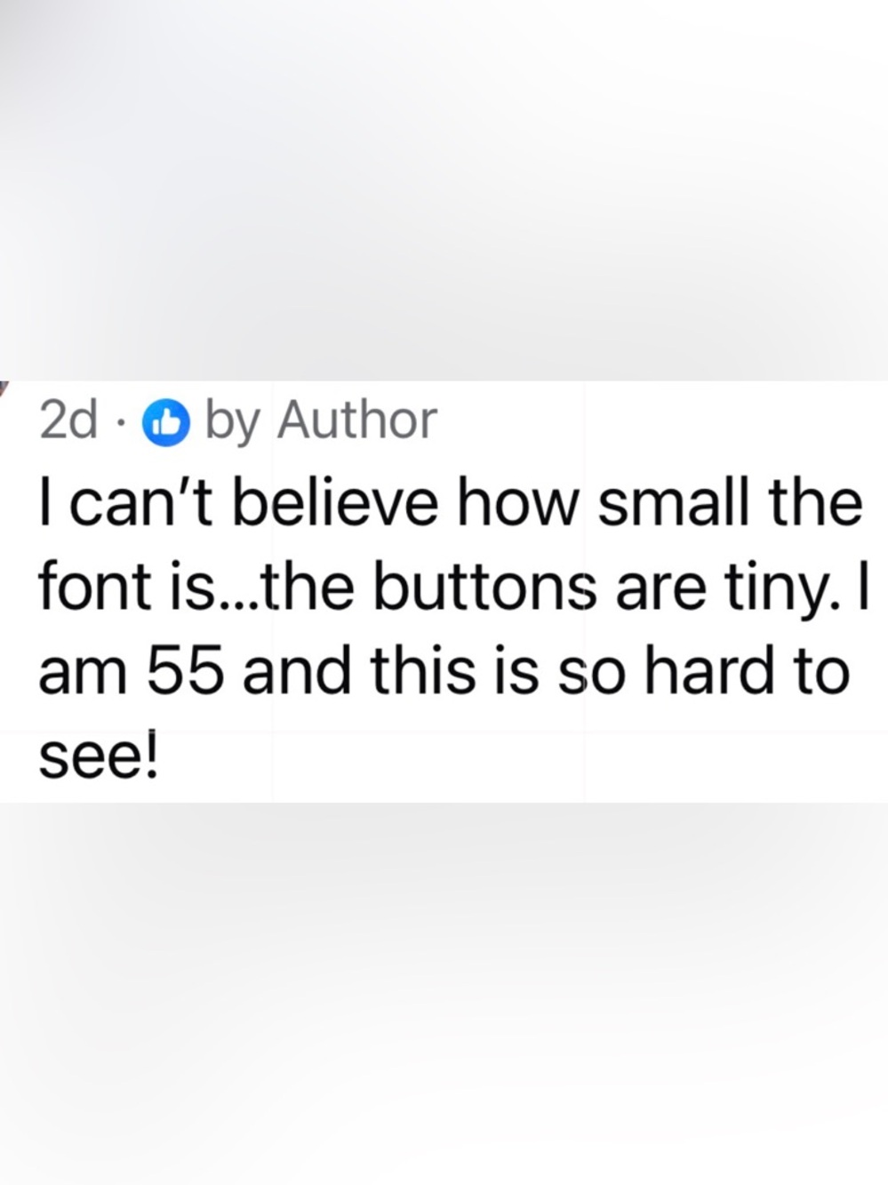Image resolution: width=888 pixels, height=1185 pixels.
Task: Tap the partial avatar at comment's left edge
Action: pos(4,387)
